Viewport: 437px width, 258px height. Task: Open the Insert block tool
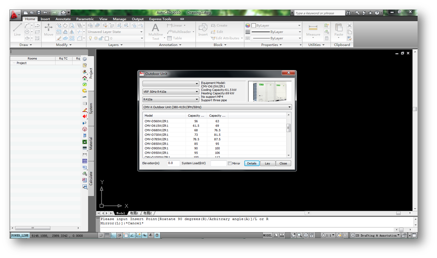point(203,30)
